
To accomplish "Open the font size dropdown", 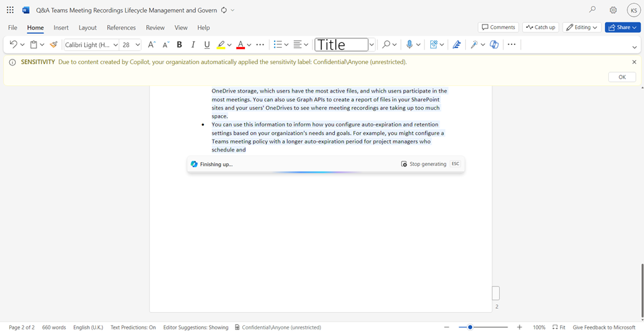I will tap(138, 44).
